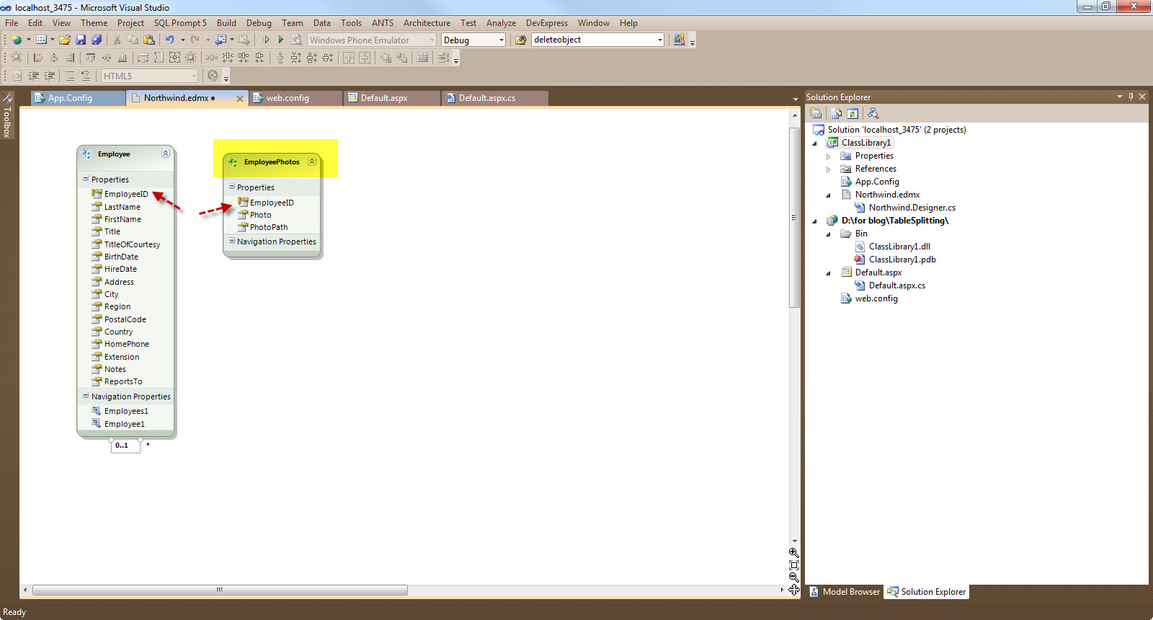Open the Toolbox side panel
This screenshot has height=620, width=1153.
(7, 117)
